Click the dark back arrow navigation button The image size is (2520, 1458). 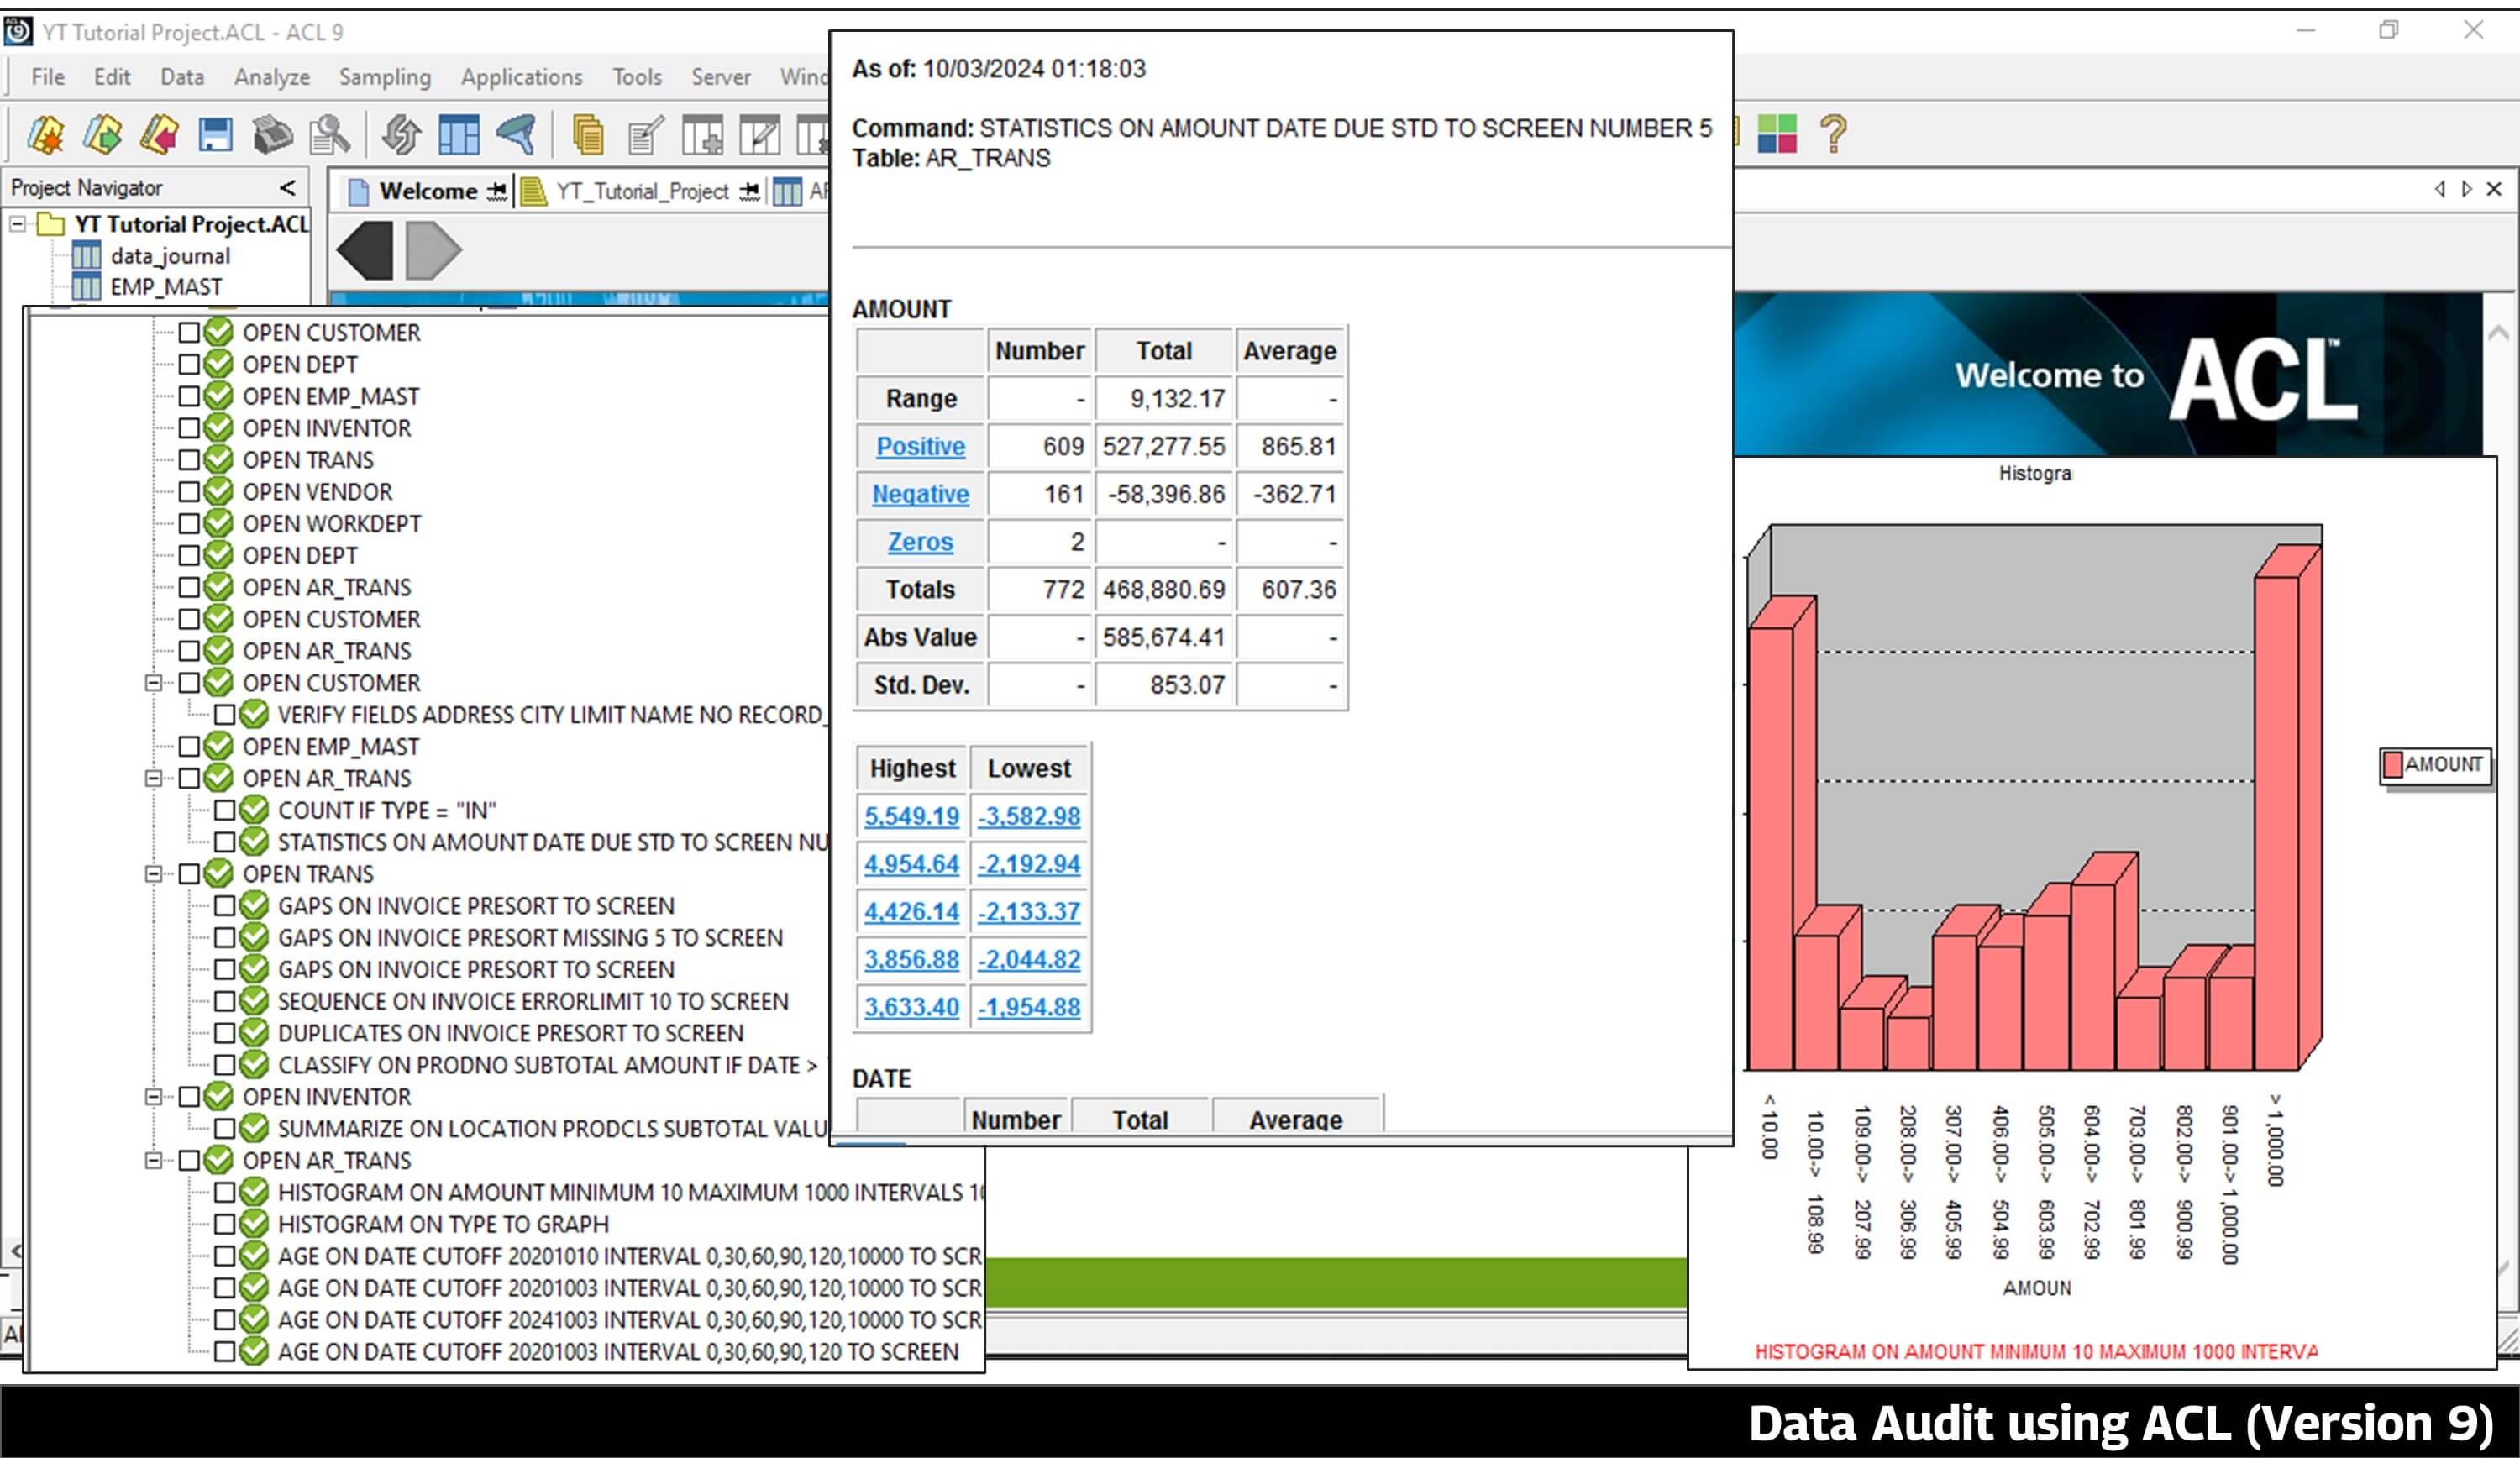pos(365,250)
